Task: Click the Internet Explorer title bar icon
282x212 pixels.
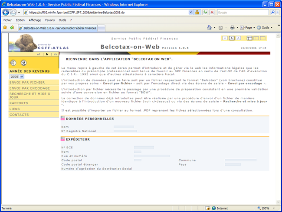Action: (3, 4)
